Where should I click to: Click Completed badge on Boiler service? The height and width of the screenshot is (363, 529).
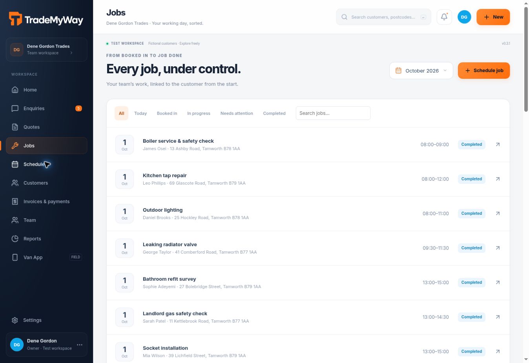click(x=472, y=144)
